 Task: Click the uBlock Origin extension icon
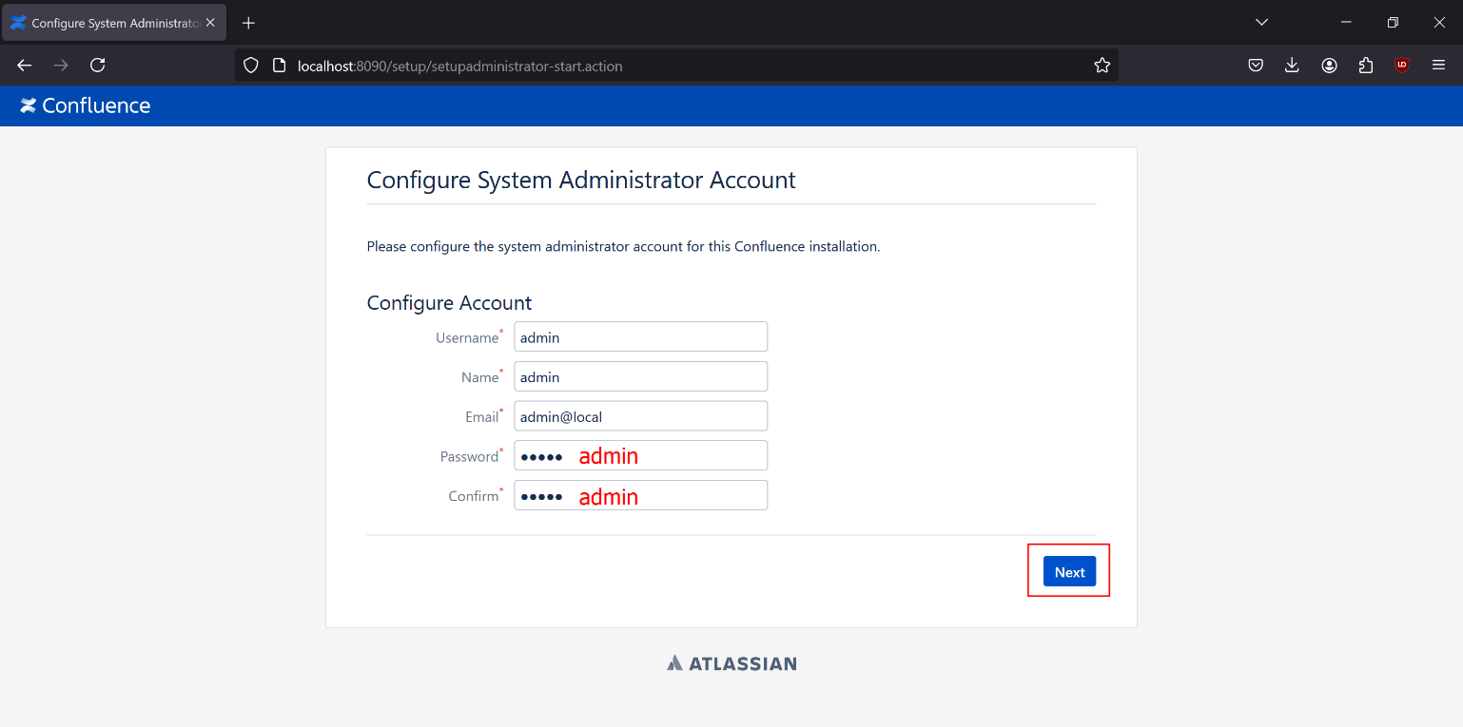tap(1401, 66)
